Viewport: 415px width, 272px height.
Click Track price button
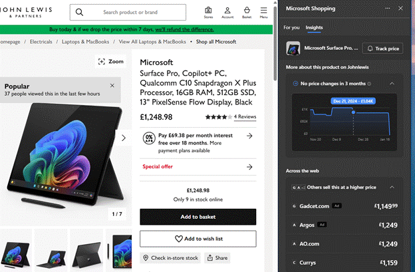pyautogui.click(x=382, y=49)
